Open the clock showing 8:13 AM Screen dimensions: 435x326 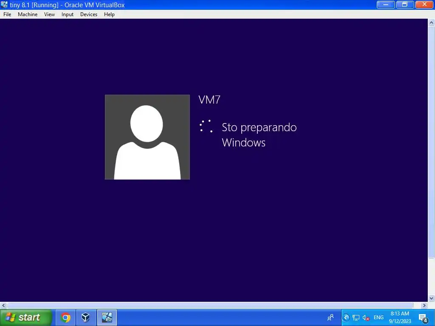coord(400,318)
